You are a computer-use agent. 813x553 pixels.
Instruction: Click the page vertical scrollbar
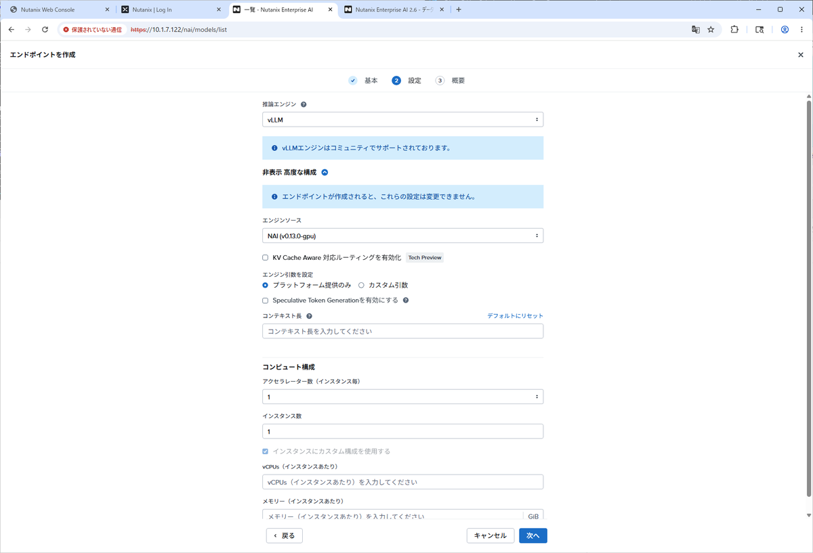tap(809, 298)
